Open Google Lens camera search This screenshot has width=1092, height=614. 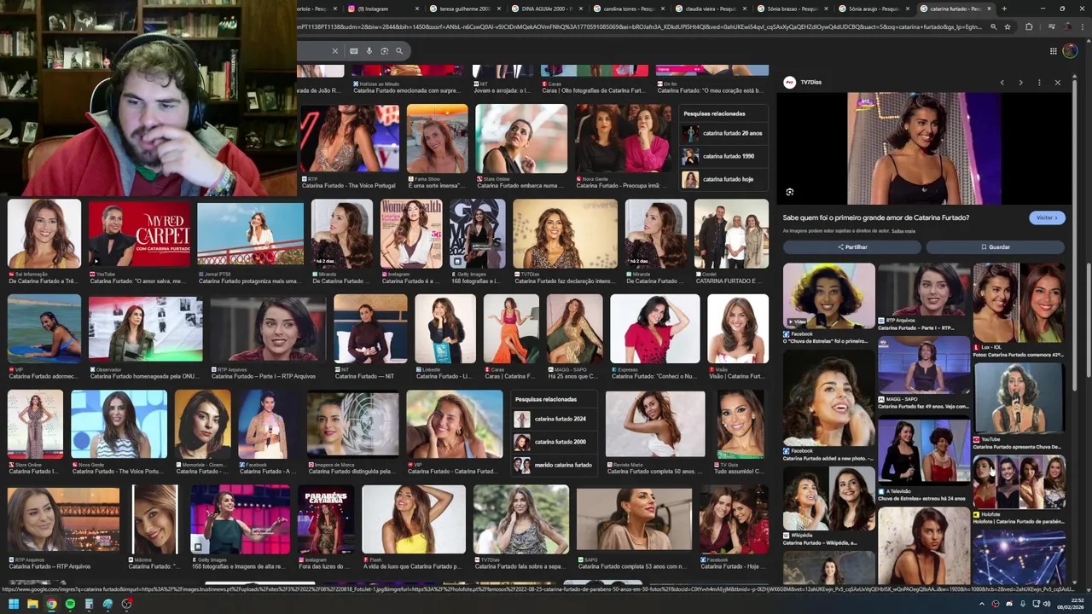(x=384, y=51)
